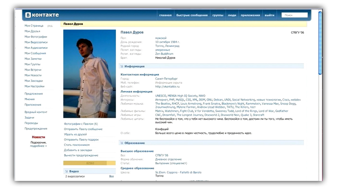This screenshot has height=189, width=337.
Task: Click подробнее link under Подсказчик
Action: pos(38,146)
